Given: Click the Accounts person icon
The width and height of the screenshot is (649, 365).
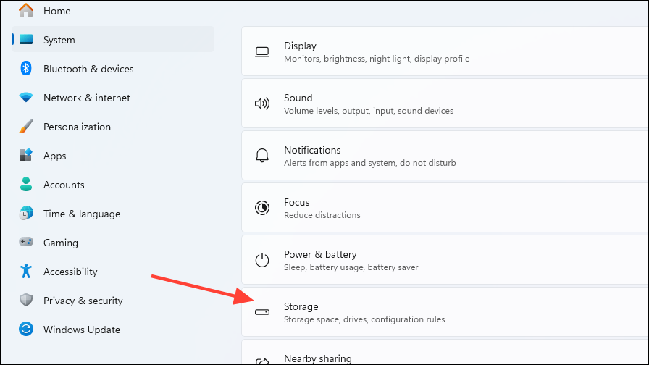Looking at the screenshot, I should point(26,184).
